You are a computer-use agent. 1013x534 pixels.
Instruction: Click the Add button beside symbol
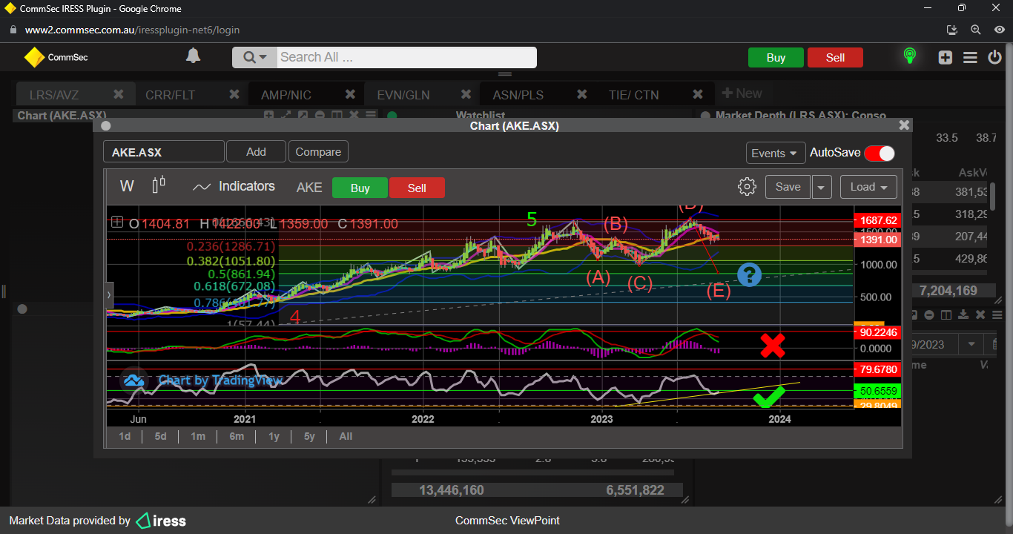[x=256, y=151]
